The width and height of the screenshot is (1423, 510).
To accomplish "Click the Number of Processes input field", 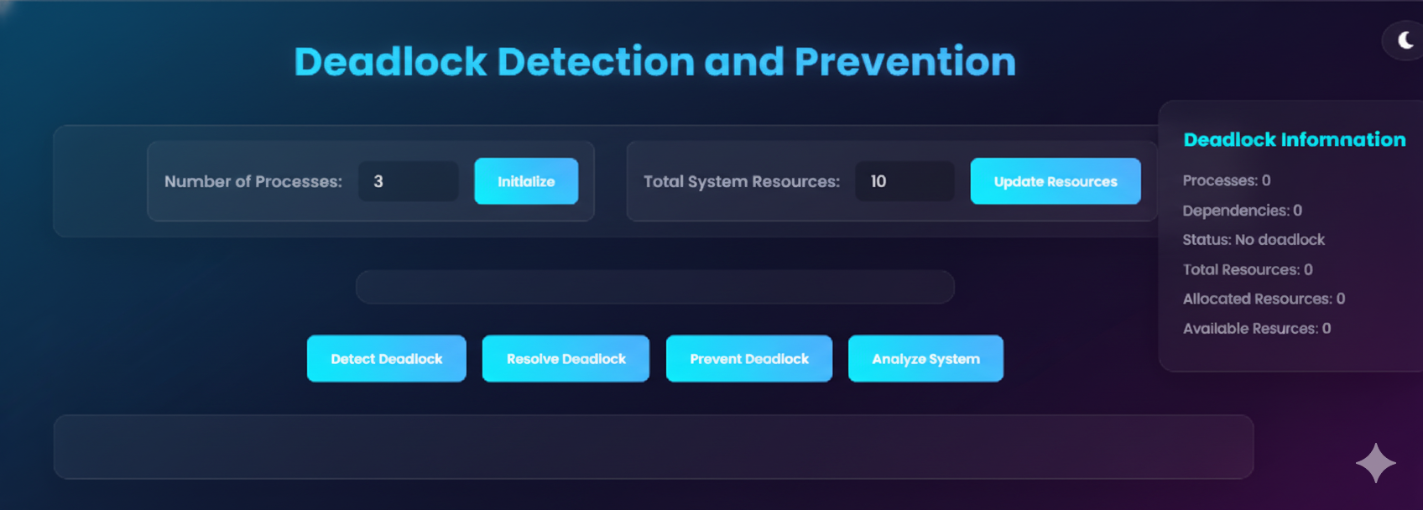I will pyautogui.click(x=408, y=181).
